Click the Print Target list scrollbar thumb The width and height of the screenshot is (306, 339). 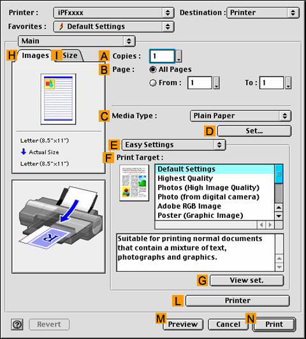[x=279, y=174]
